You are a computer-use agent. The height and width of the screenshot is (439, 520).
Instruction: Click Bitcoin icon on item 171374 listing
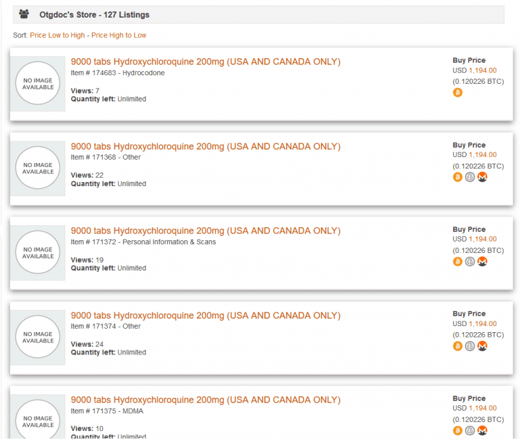point(458,346)
